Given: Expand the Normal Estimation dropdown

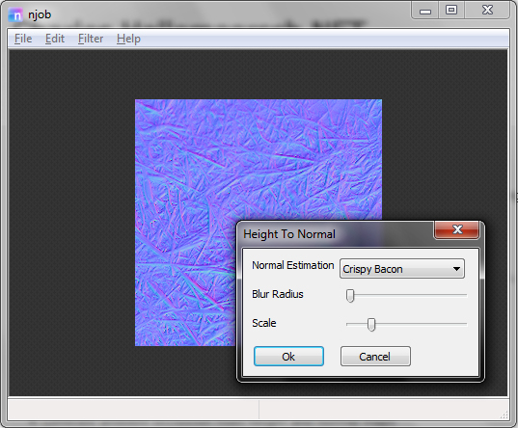Looking at the screenshot, I should click(x=402, y=269).
